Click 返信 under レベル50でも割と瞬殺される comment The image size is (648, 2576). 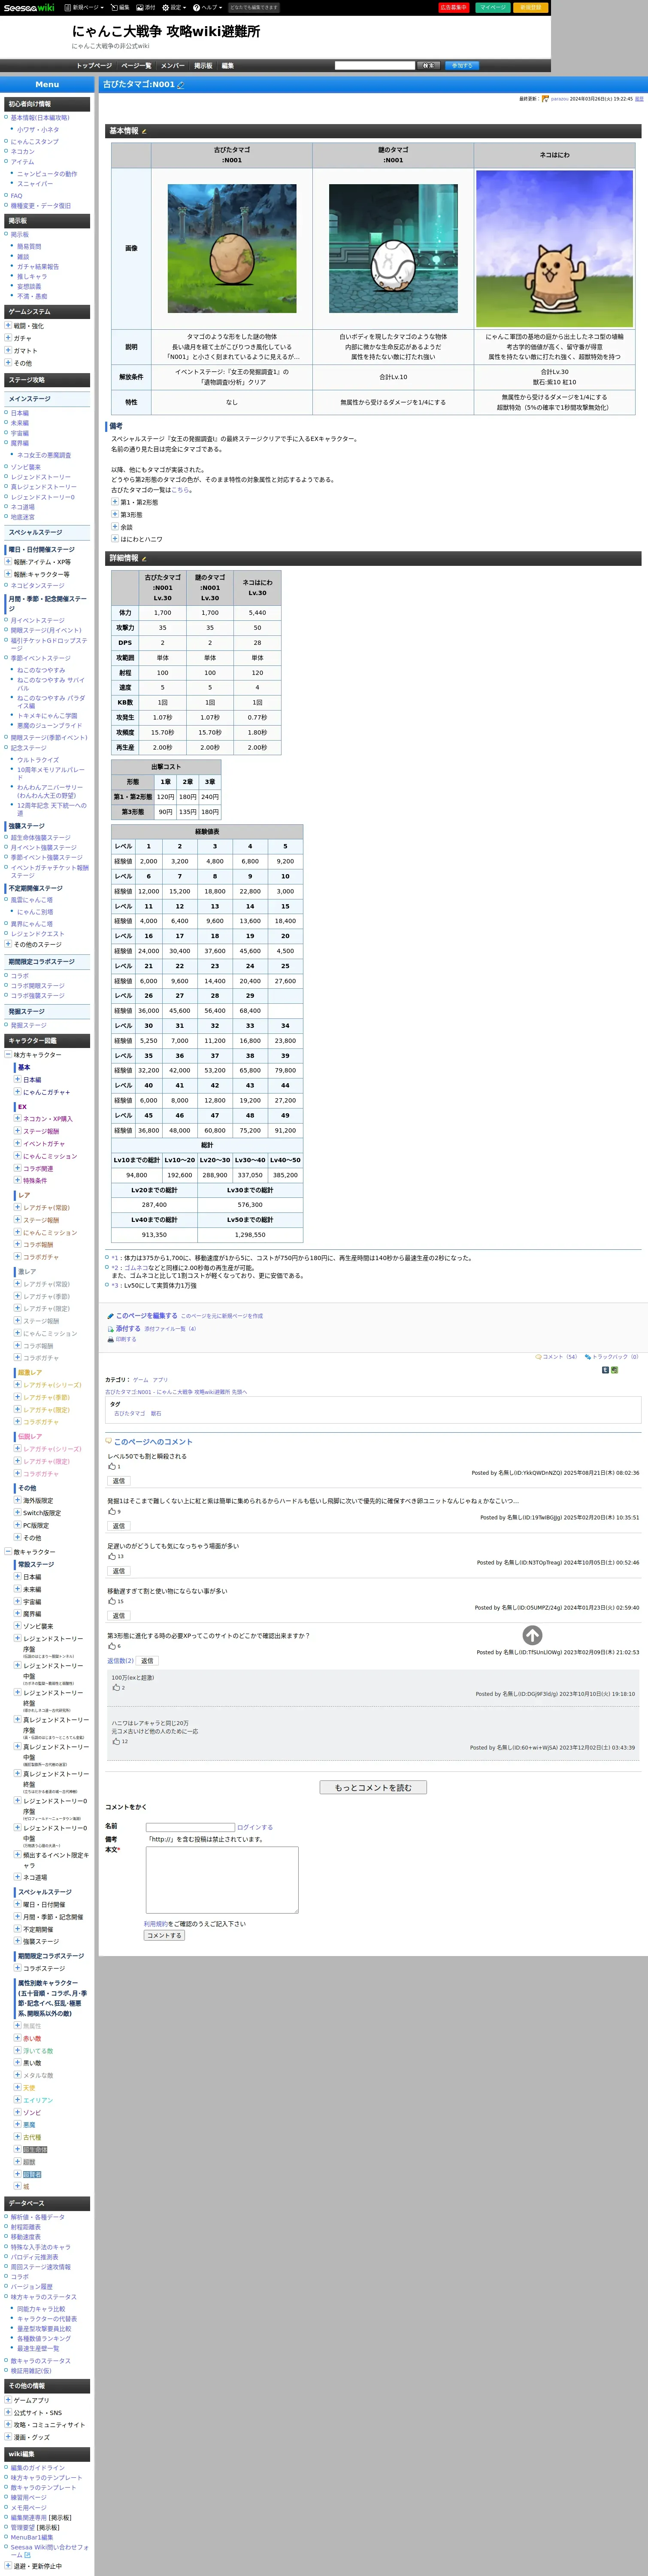pos(118,1481)
